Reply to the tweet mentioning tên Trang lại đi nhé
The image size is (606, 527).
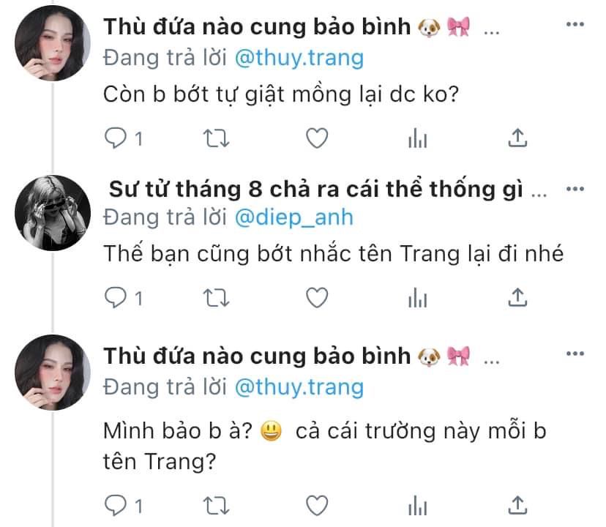[116, 298]
